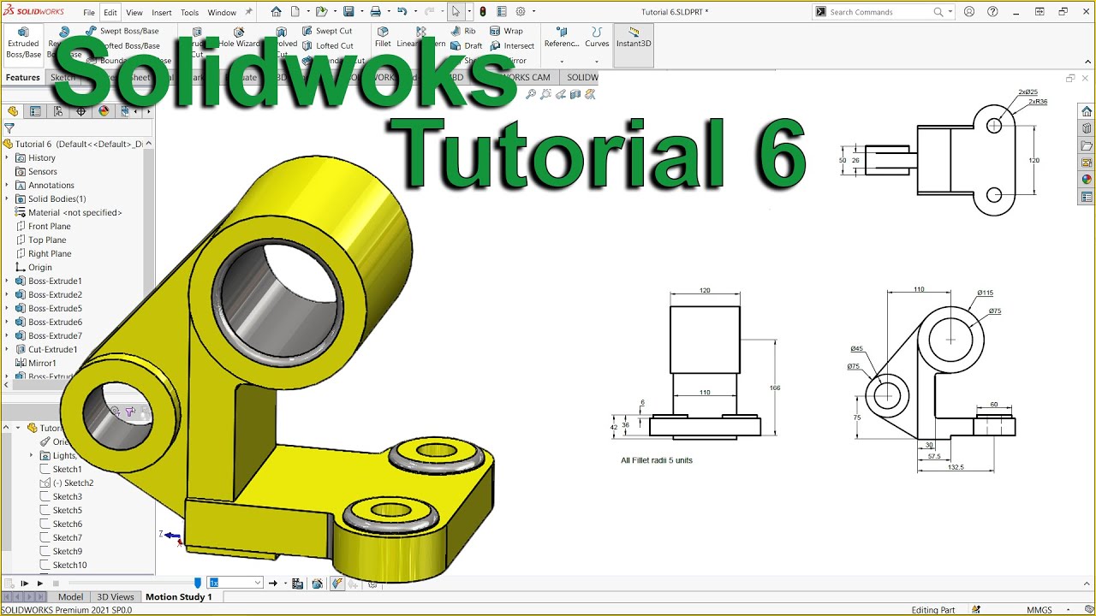Click the Help question mark icon
Screen dimensions: 1096x616
992,12
